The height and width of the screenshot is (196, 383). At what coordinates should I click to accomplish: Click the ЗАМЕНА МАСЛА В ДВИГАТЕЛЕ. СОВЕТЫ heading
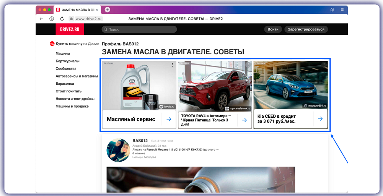click(x=173, y=52)
